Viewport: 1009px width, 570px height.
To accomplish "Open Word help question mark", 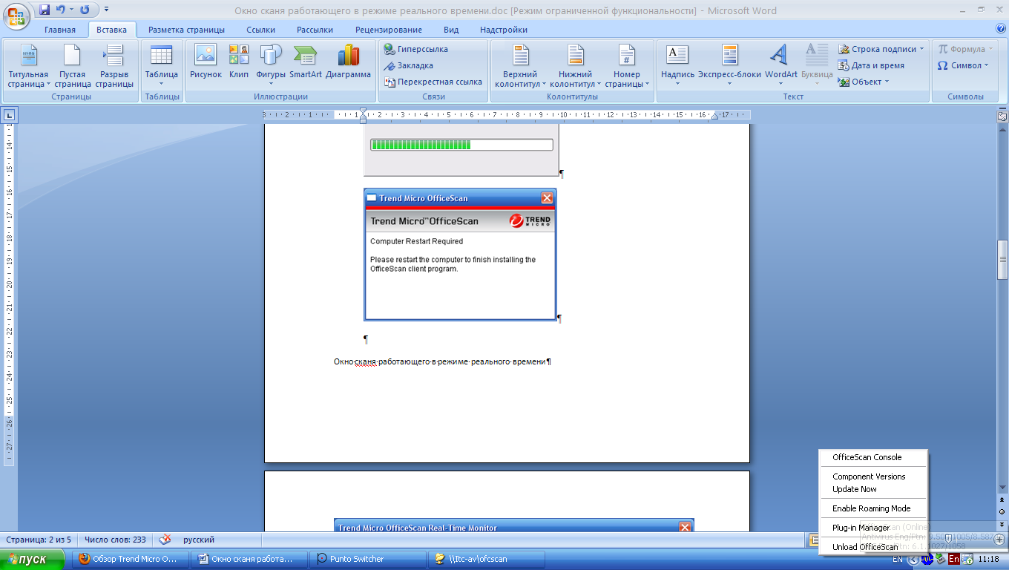I will coord(1000,30).
